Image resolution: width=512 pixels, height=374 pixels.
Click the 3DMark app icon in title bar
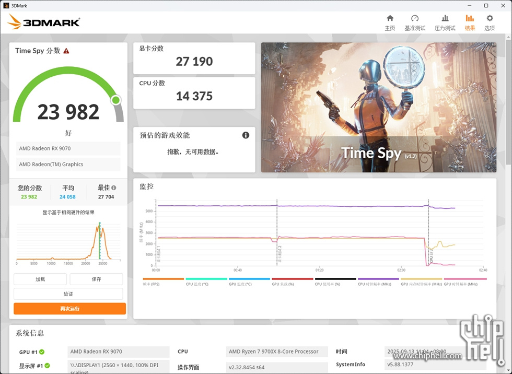(x=6, y=6)
